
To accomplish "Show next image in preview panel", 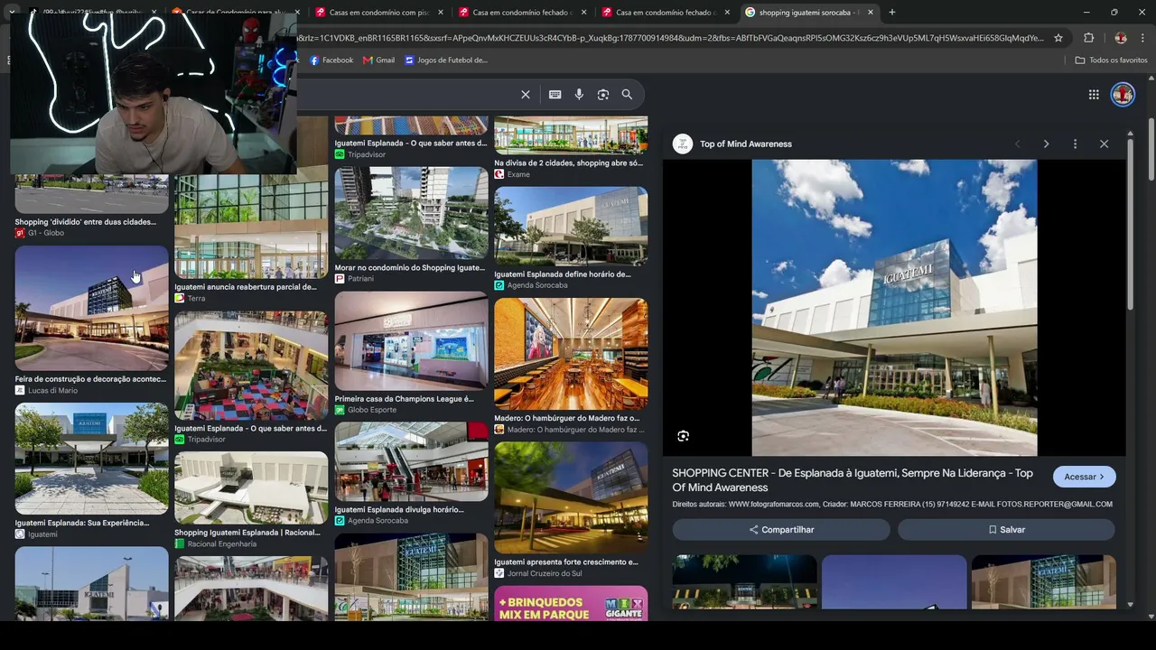I will pyautogui.click(x=1046, y=144).
